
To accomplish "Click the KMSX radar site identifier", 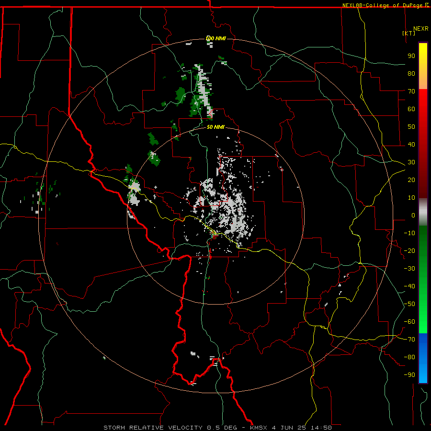I will [x=259, y=428].
